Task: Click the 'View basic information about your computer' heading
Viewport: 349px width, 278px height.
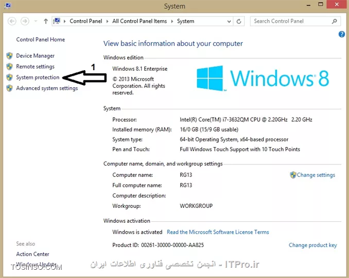Action: click(x=173, y=43)
